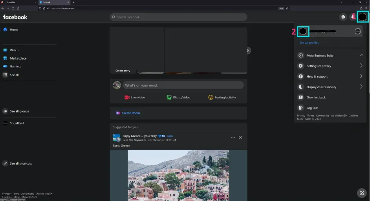Show next stories with the arrow
This screenshot has height=201, width=370.
point(248,51)
